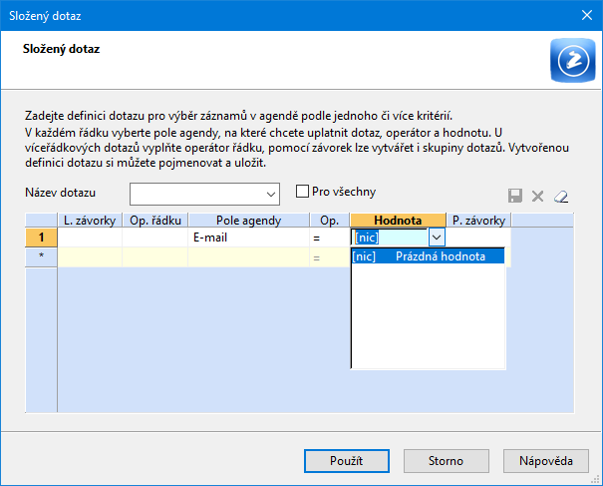This screenshot has width=603, height=486.
Task: Click the Hodnota column header
Action: 398,221
